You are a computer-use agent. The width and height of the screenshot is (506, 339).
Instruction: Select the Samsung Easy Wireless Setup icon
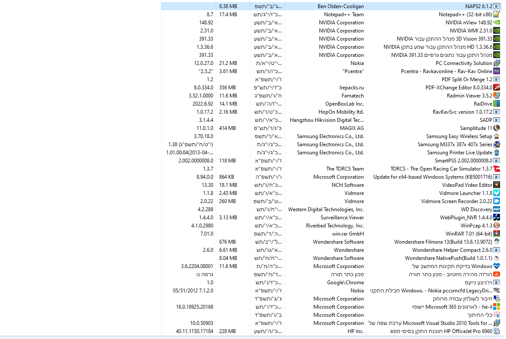tap(497, 136)
